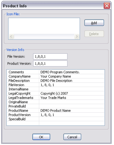
Task: Confirm the dialog with OK
Action: point(41,137)
